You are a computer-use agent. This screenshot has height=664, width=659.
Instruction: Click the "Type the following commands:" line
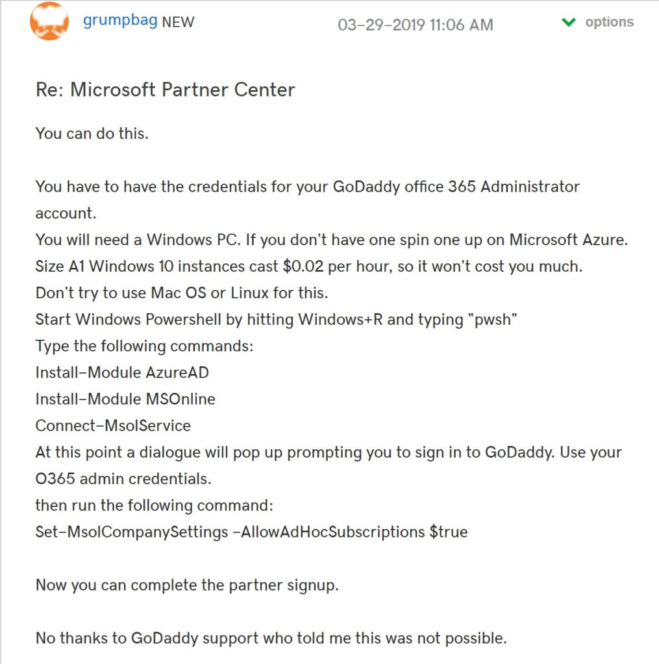pos(144,346)
